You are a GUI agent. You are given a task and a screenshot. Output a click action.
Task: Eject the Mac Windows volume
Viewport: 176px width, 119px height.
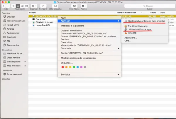point(25,66)
